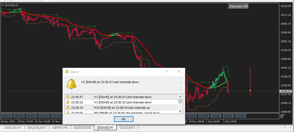Switch chart symbol to GBPAUD button
This screenshot has height=132, width=294.
[7, 116]
